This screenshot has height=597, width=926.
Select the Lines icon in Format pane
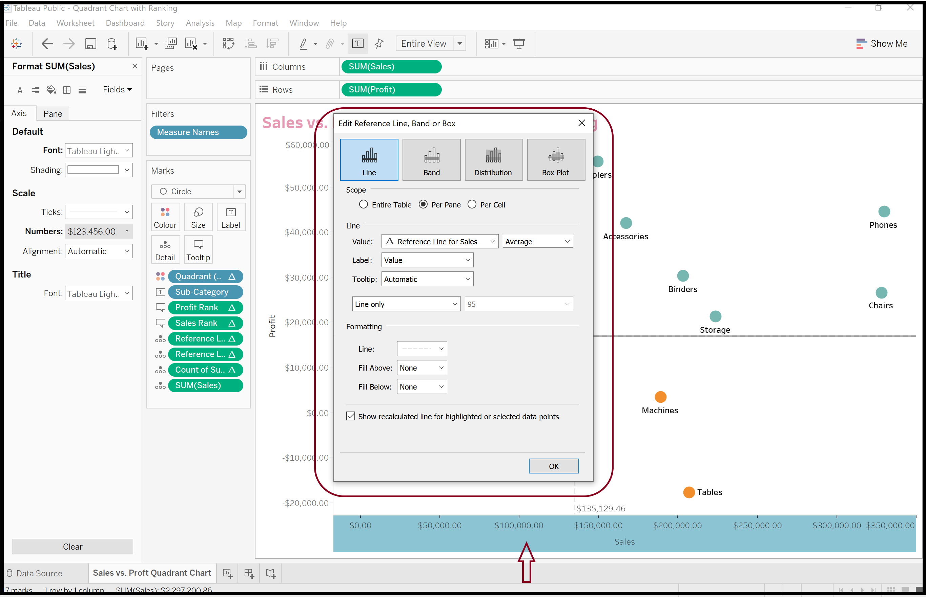82,90
